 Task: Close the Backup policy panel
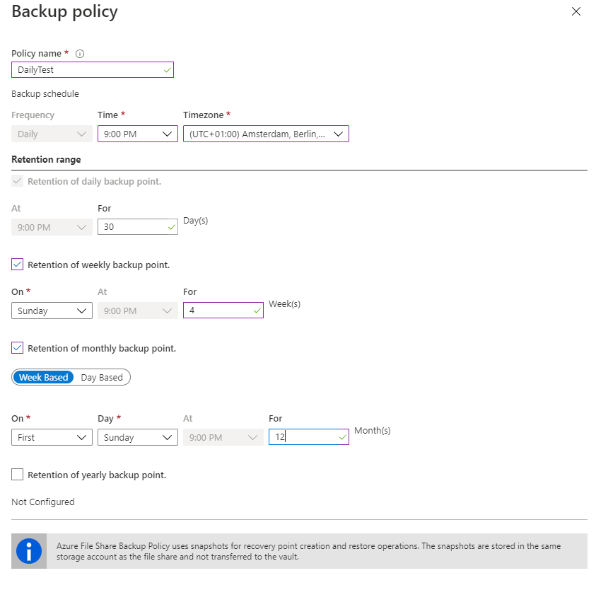(576, 11)
